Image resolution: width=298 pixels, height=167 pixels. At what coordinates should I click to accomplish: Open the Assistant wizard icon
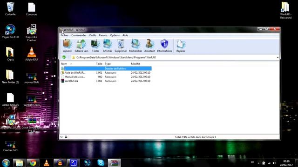(x=149, y=46)
